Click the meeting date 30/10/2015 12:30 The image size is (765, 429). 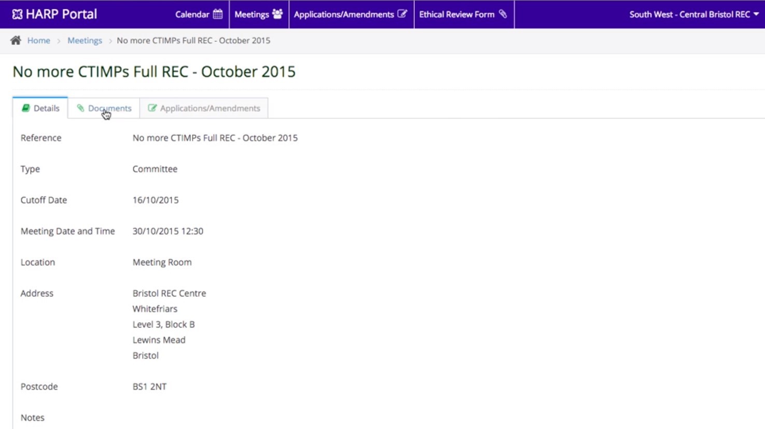click(168, 231)
